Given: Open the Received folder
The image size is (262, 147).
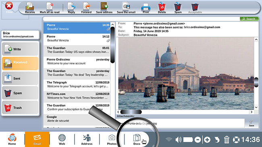Looking at the screenshot, I should click(x=20, y=64).
